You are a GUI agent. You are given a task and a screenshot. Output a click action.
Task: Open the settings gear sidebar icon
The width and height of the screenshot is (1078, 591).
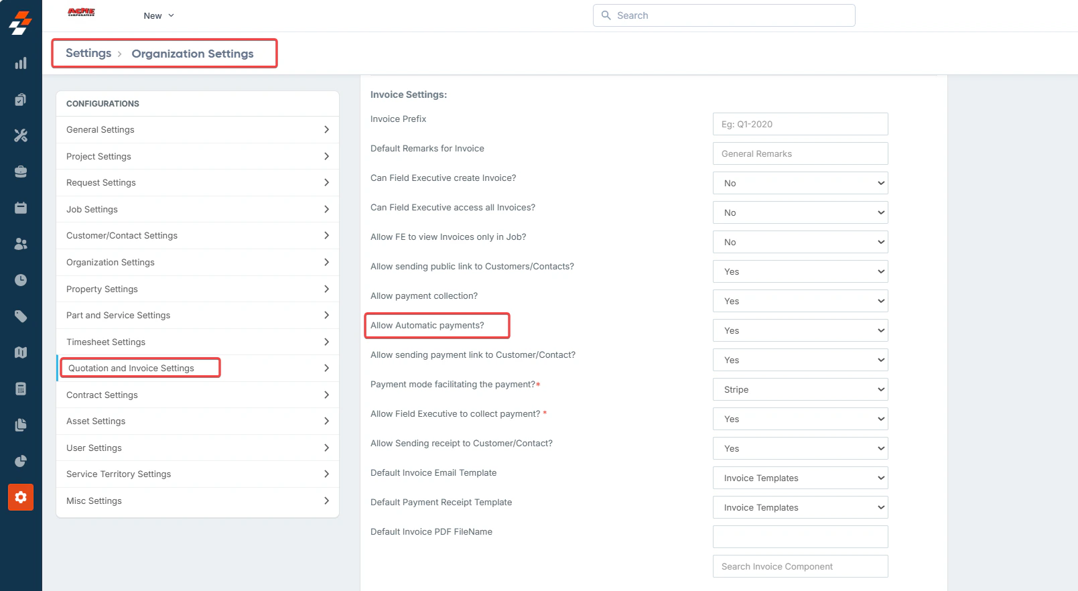(21, 497)
